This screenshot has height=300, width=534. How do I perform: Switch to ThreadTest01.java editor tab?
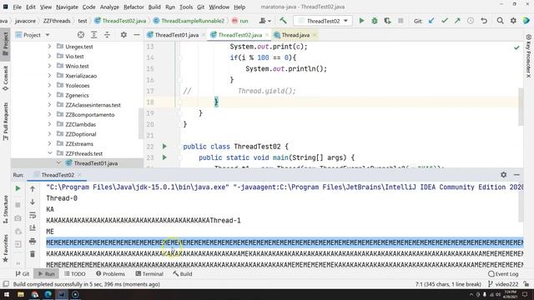click(176, 35)
